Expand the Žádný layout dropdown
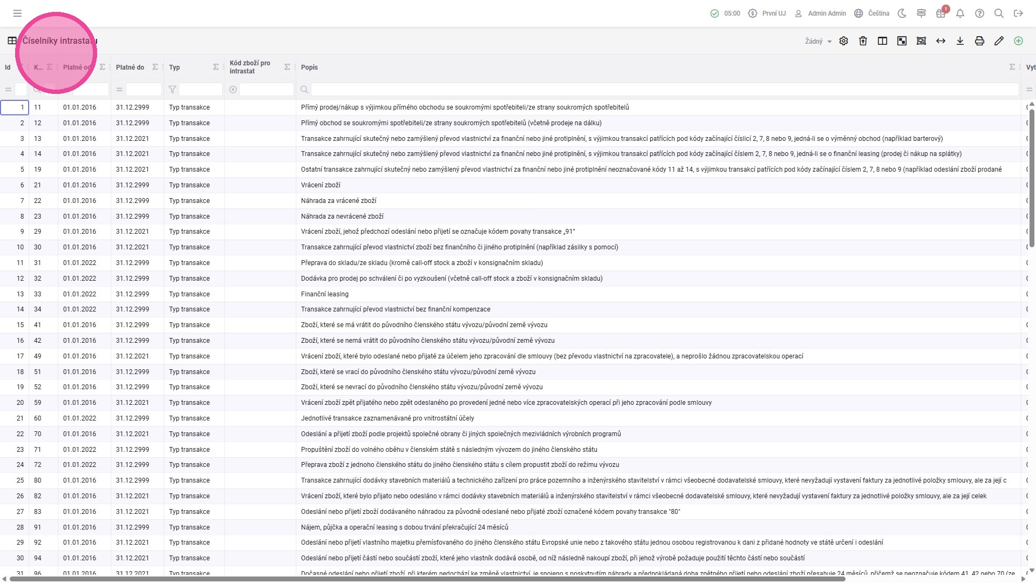 point(818,41)
